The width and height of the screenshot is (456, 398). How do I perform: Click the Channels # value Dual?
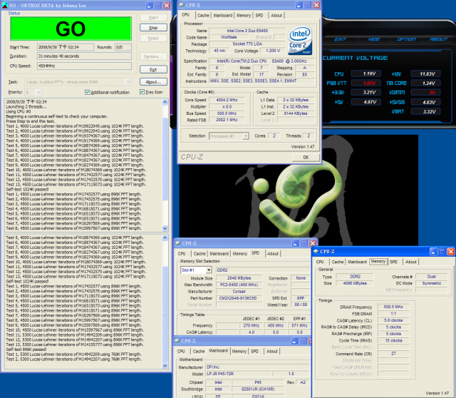pyautogui.click(x=432, y=277)
